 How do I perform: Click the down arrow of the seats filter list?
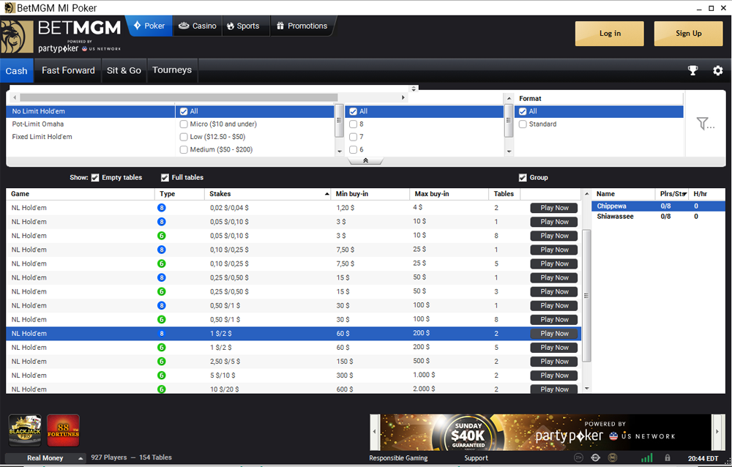pos(509,152)
